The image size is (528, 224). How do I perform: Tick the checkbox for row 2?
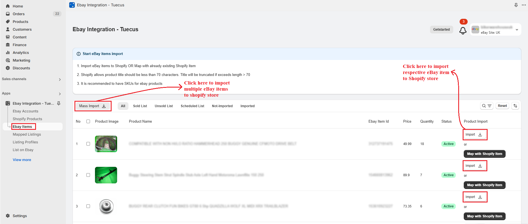pos(88,175)
